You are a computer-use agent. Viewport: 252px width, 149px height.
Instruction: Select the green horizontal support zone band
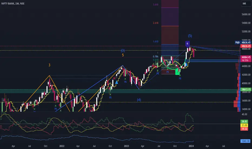[120, 91]
